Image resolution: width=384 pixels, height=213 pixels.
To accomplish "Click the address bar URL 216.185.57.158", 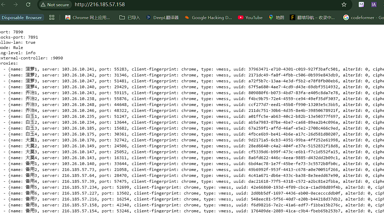I will tap(99, 5).
